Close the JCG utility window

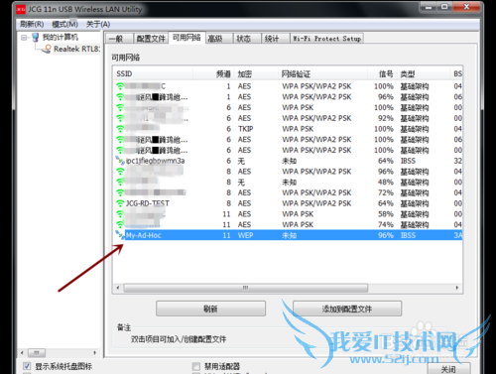(467, 7)
